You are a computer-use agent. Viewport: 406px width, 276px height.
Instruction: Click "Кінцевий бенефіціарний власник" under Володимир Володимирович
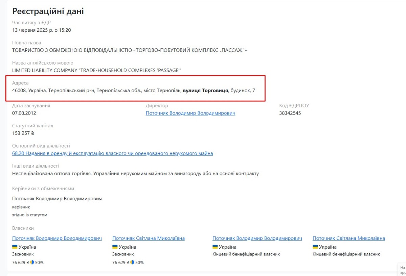pos(246,254)
